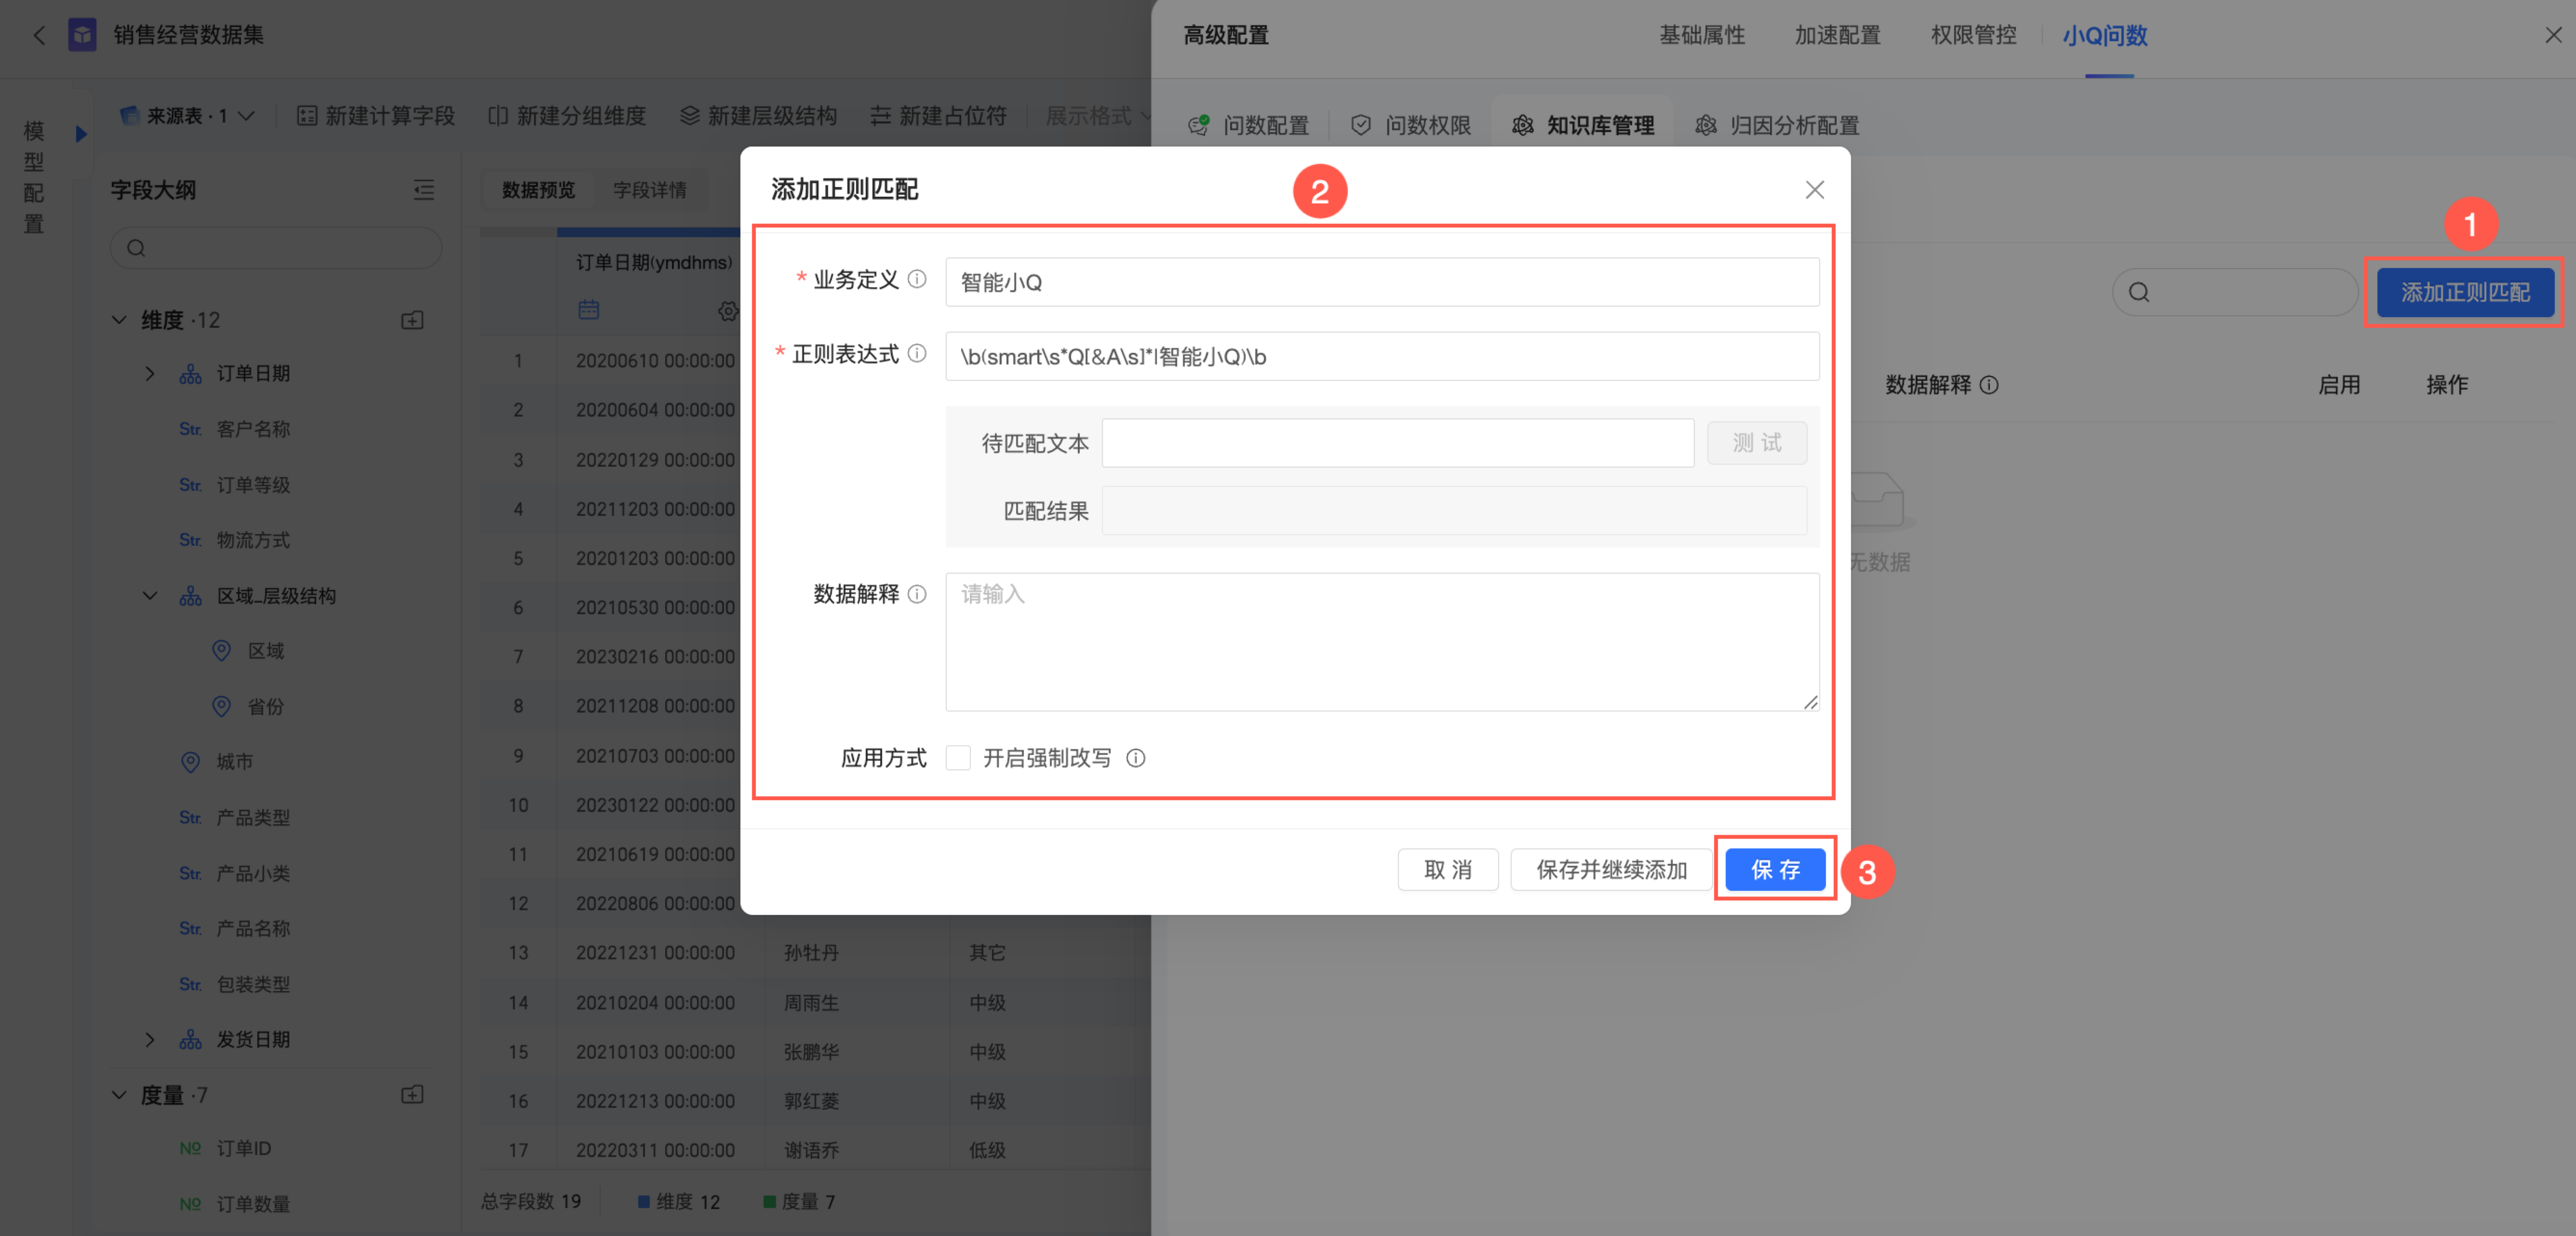Screen dimensions: 2576x1236
Task: Click the 保存 button
Action: point(1776,870)
